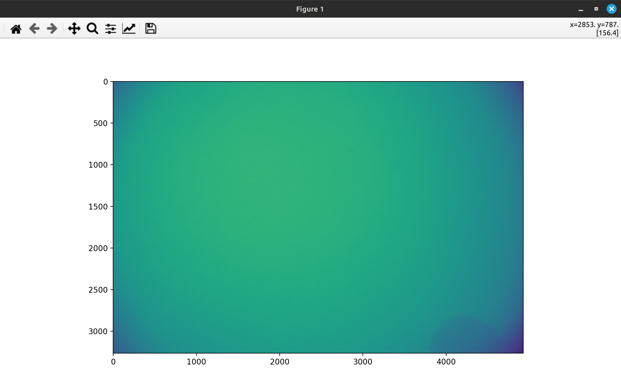The width and height of the screenshot is (621, 392).
Task: Minimize the Figure 1 window
Action: coord(581,9)
